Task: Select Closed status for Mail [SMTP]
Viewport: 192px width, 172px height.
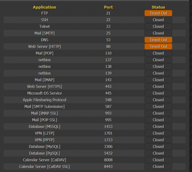Action: tap(158, 33)
